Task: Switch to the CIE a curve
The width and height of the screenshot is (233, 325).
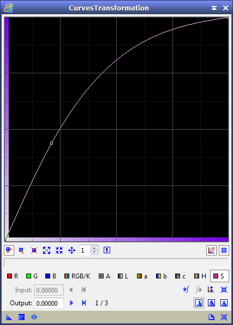Action: [x=142, y=276]
